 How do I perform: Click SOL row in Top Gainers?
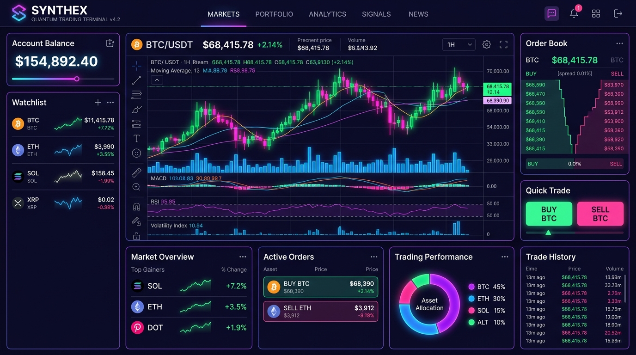coord(189,286)
